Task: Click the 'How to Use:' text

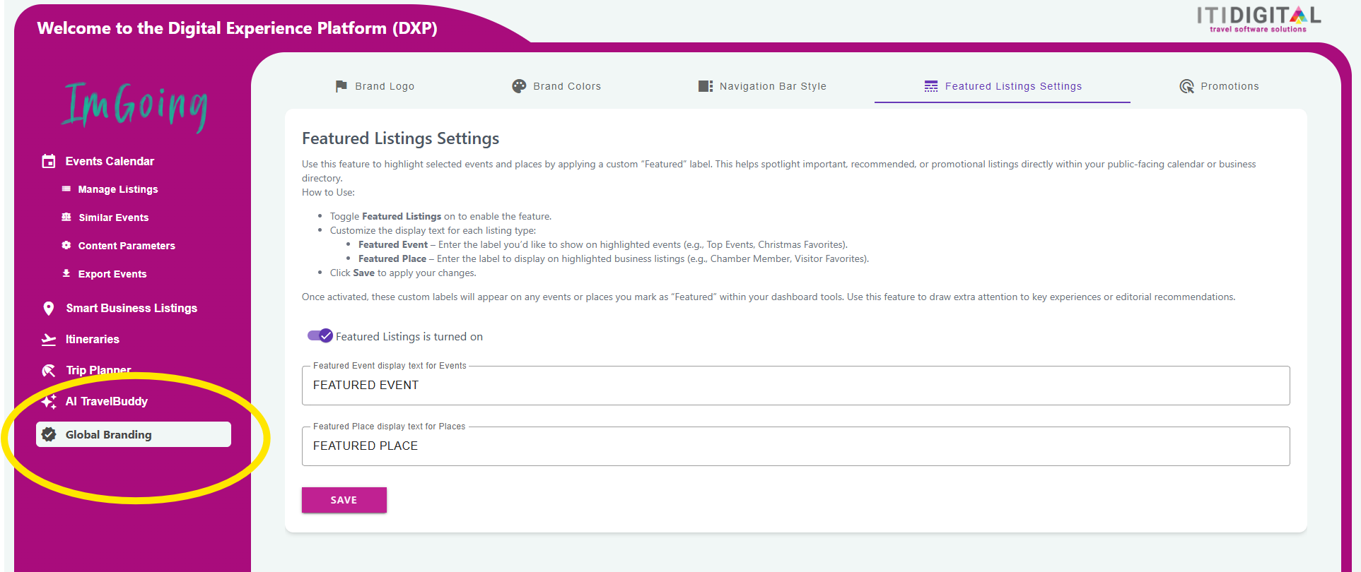Action: 328,192
